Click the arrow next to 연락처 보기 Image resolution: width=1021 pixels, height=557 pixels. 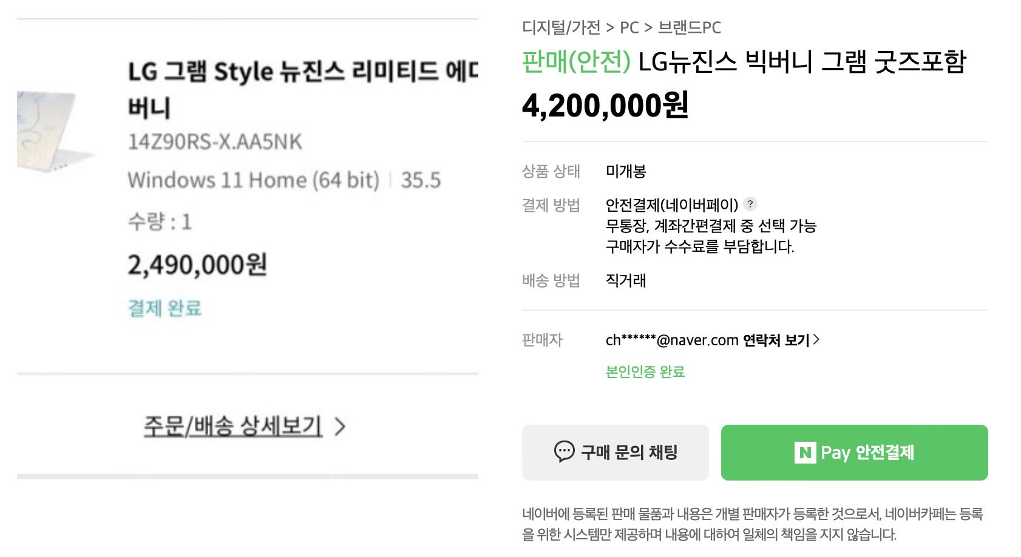[816, 340]
